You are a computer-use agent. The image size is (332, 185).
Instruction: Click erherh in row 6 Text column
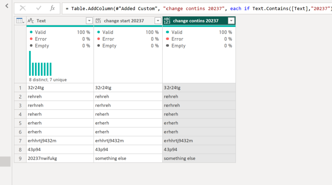pyautogui.click(x=60, y=132)
